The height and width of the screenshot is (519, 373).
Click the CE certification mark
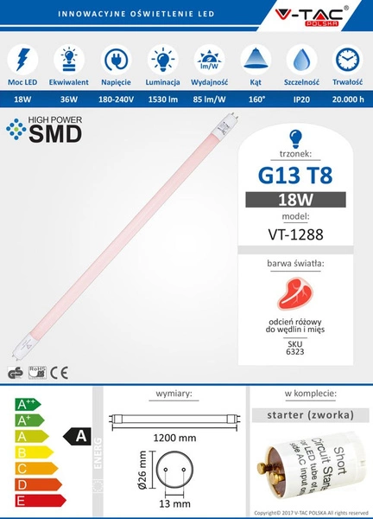[x=60, y=373]
